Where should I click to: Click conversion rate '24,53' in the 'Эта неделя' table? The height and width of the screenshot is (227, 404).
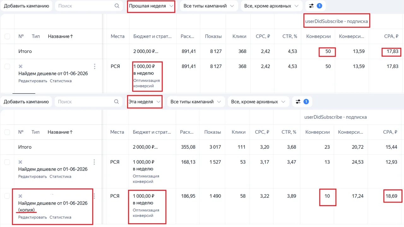click(x=358, y=162)
